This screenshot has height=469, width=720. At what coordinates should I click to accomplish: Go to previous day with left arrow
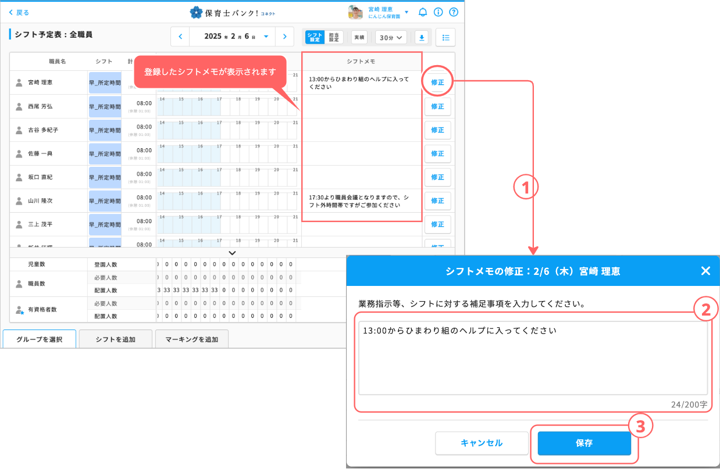pos(180,37)
